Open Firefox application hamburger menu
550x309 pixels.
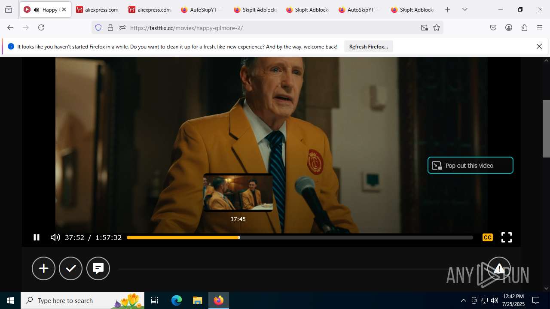click(x=540, y=27)
